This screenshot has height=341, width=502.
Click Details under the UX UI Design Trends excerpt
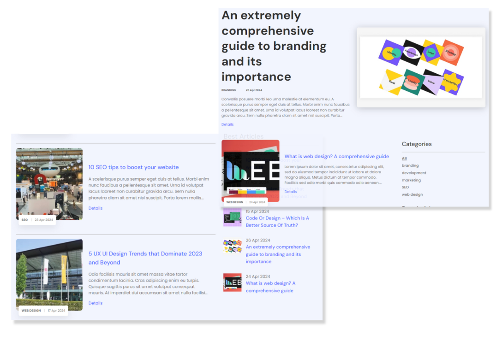click(x=96, y=303)
